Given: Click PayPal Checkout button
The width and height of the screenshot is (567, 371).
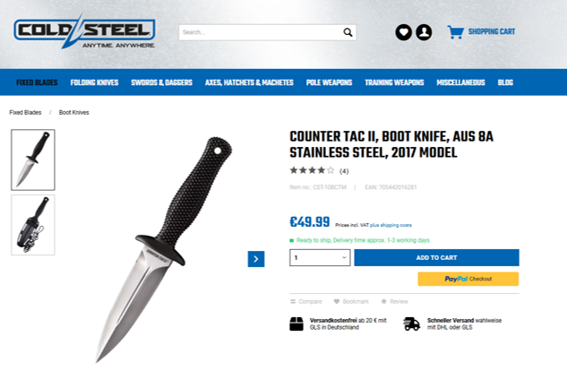Looking at the screenshot, I should [x=468, y=279].
